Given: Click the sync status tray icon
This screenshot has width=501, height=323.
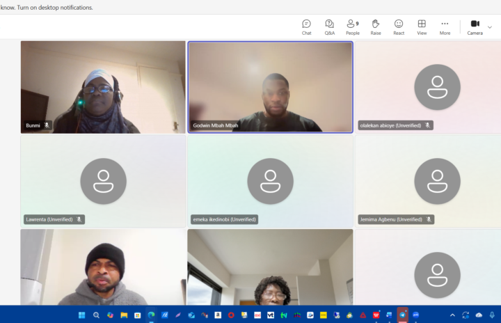Looking at the screenshot, I should pos(466,315).
